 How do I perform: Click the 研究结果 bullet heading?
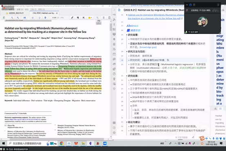pyautogui.click(x=133, y=76)
